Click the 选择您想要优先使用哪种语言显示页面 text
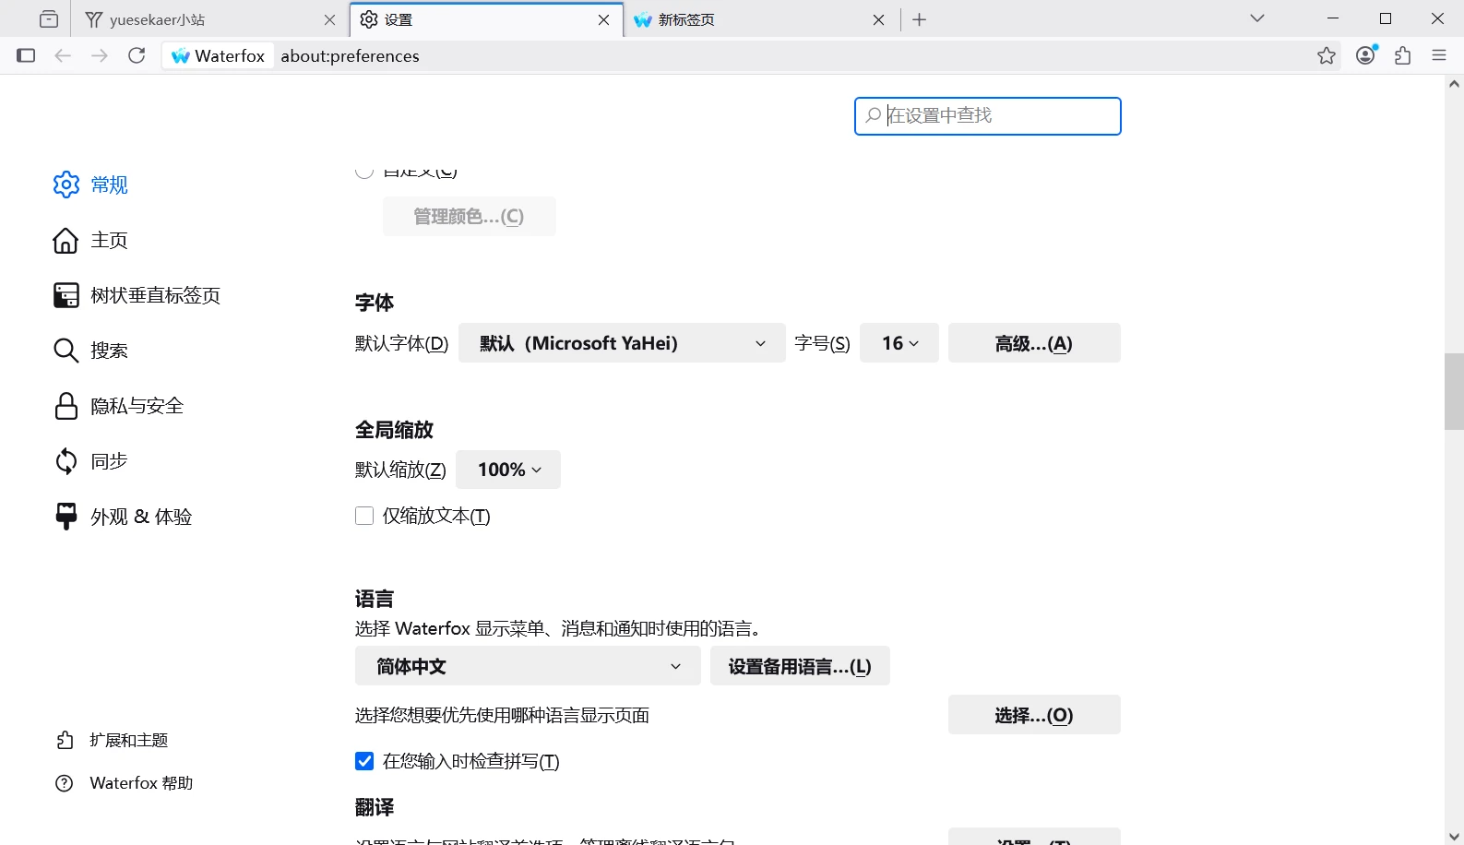1464x845 pixels. point(502,716)
